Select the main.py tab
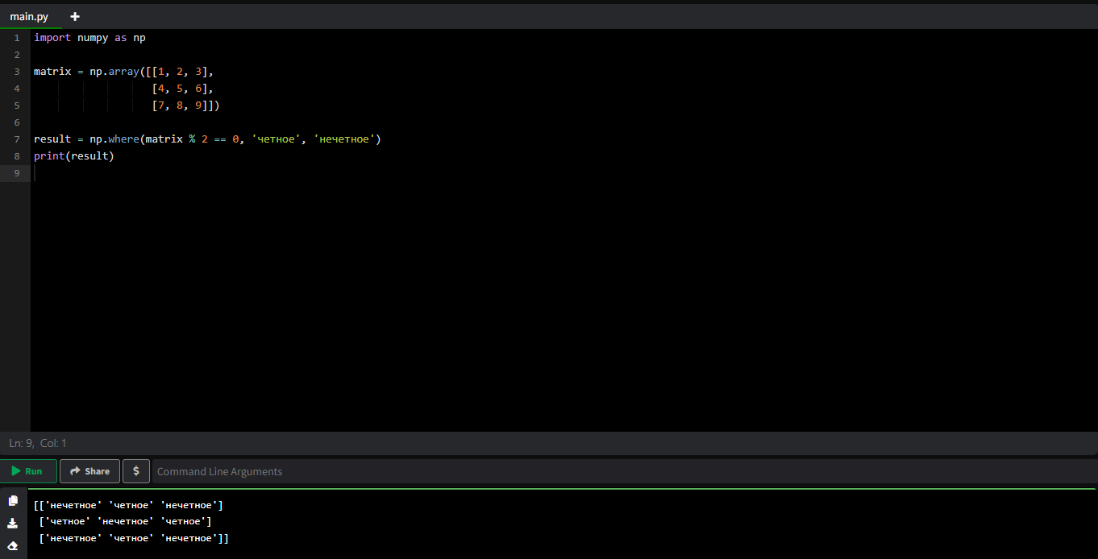Screen dimensions: 1098x559 (29, 16)
